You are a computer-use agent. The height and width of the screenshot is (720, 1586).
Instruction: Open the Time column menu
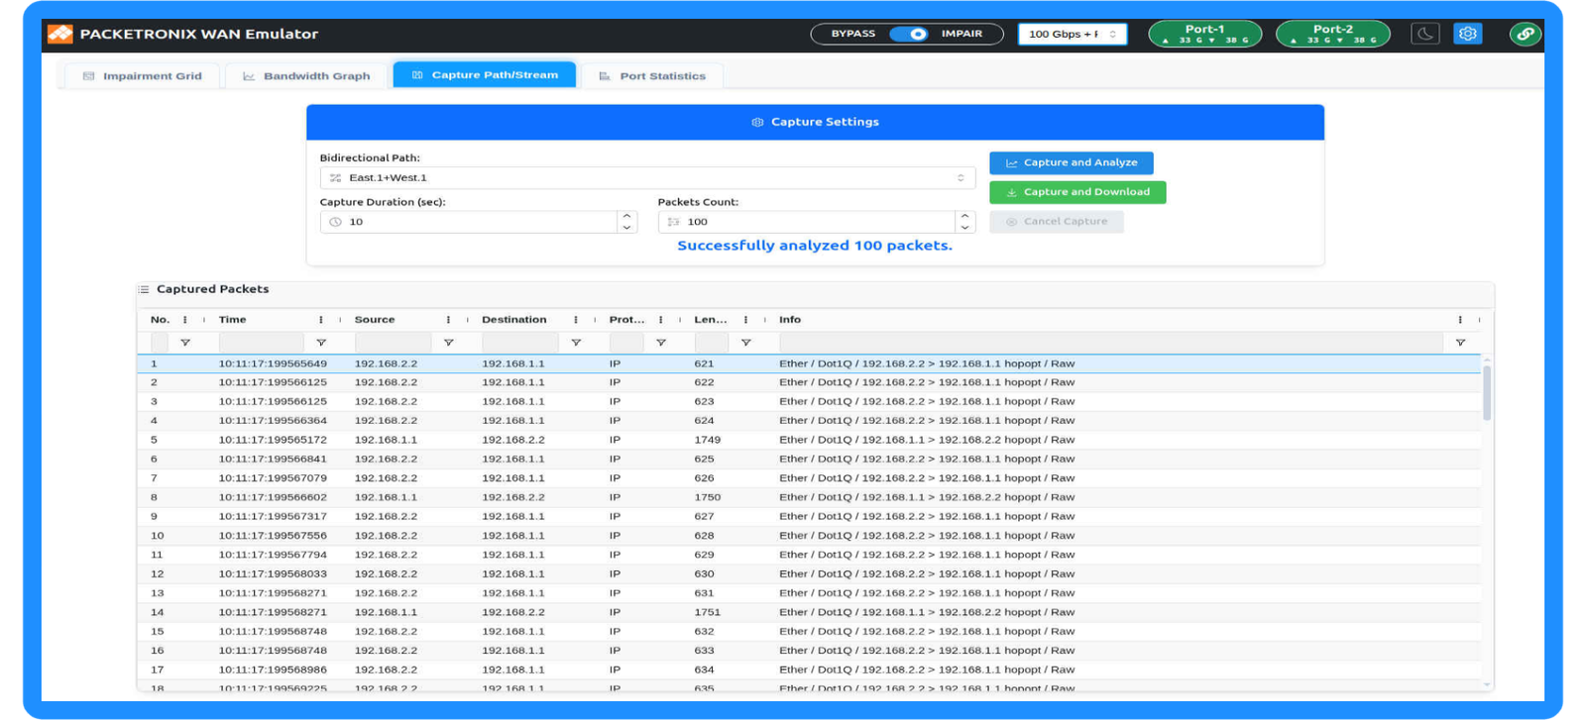click(x=321, y=320)
